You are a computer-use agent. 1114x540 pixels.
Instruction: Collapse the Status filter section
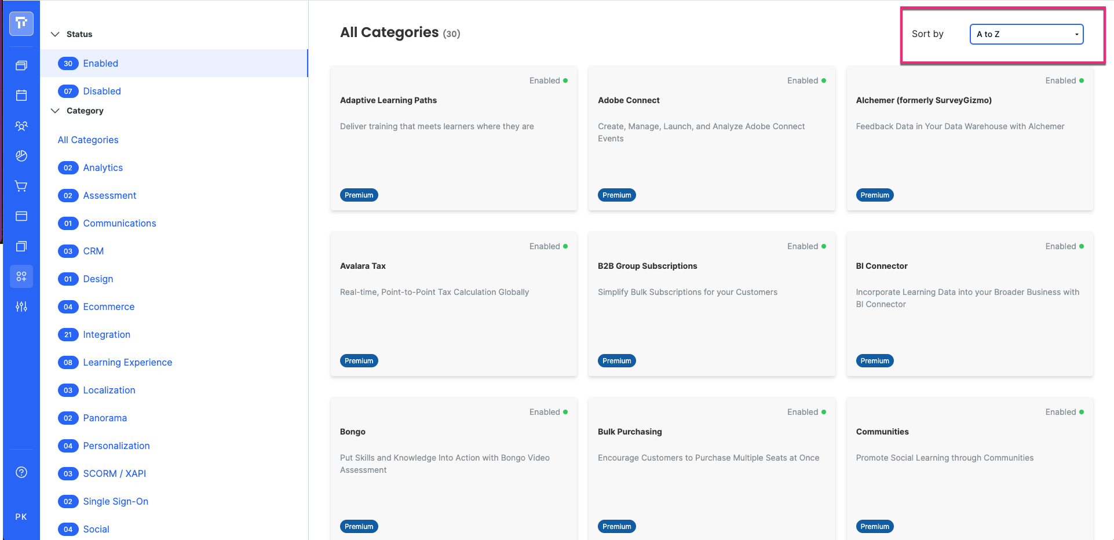[55, 34]
